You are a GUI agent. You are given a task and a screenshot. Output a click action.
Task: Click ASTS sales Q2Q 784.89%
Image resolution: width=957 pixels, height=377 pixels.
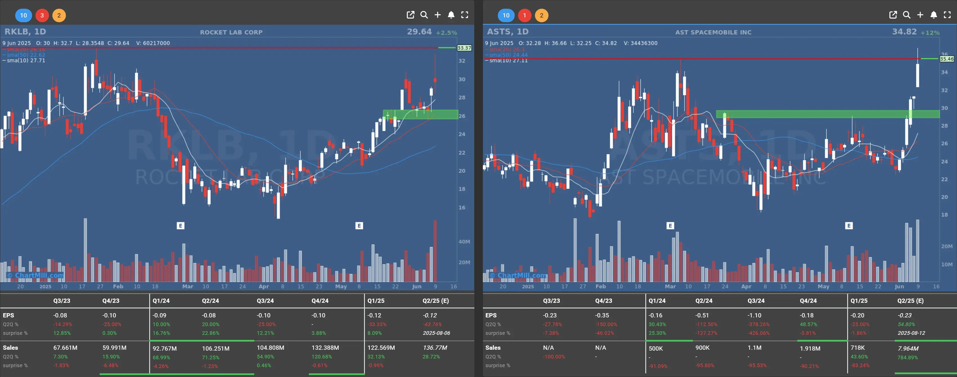point(908,358)
